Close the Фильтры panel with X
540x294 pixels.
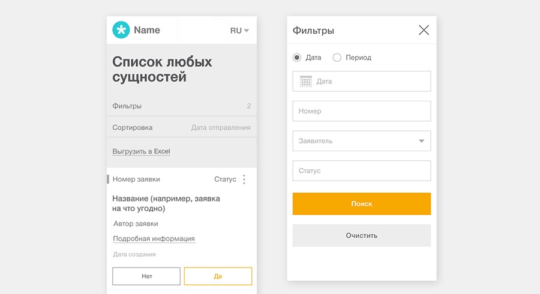[424, 30]
